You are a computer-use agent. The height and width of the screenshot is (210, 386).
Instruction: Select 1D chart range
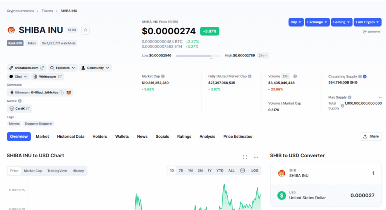172,170
